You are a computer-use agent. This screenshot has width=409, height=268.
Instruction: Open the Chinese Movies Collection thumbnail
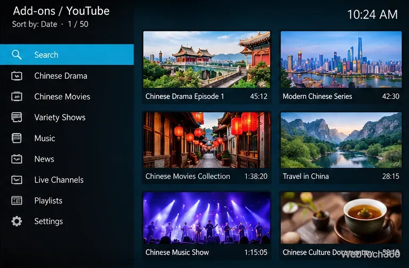pos(207,140)
